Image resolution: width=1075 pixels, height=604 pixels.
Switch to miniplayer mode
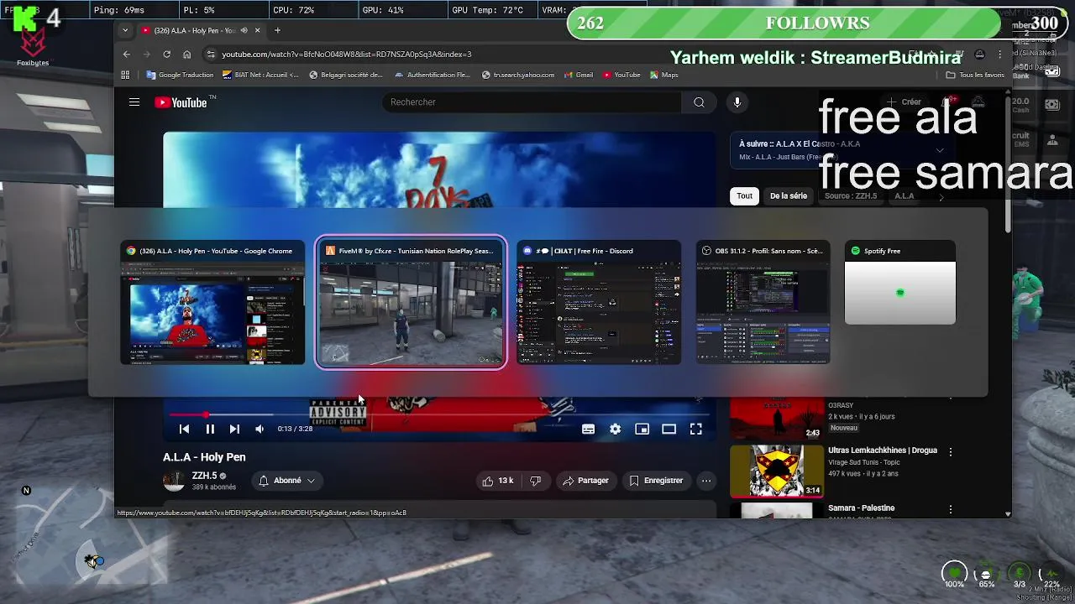[642, 429]
